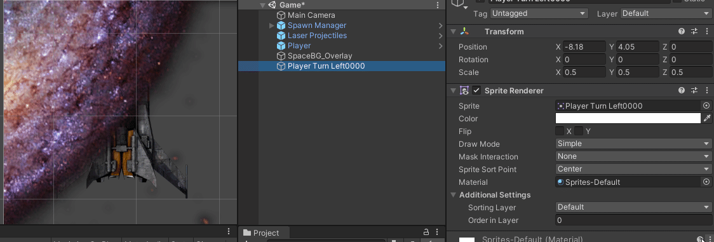Image resolution: width=714 pixels, height=242 pixels.
Task: Click the Player prefab cube icon
Action: click(x=281, y=46)
